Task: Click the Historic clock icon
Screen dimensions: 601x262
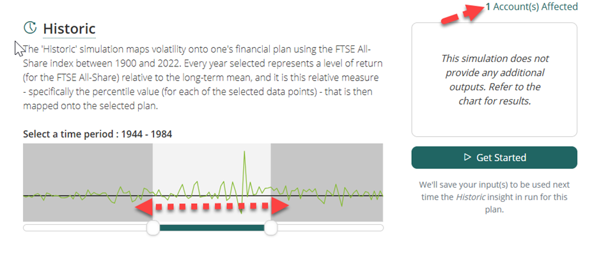Action: (x=29, y=27)
